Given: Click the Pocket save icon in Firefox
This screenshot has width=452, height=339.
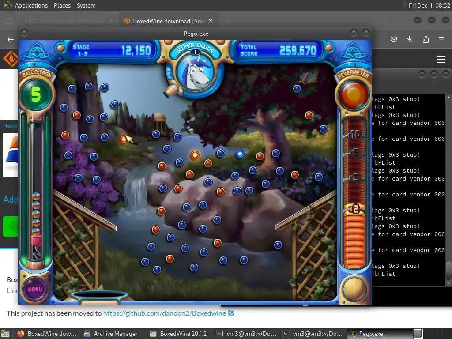Looking at the screenshot, I should click(393, 39).
